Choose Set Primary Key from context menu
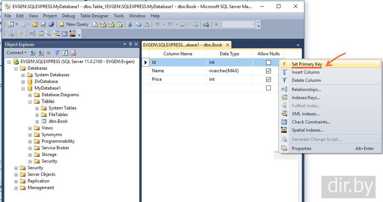 [330, 64]
